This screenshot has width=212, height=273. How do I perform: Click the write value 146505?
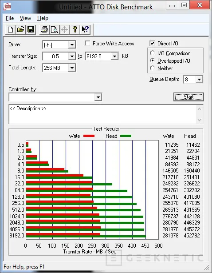tap(170, 171)
